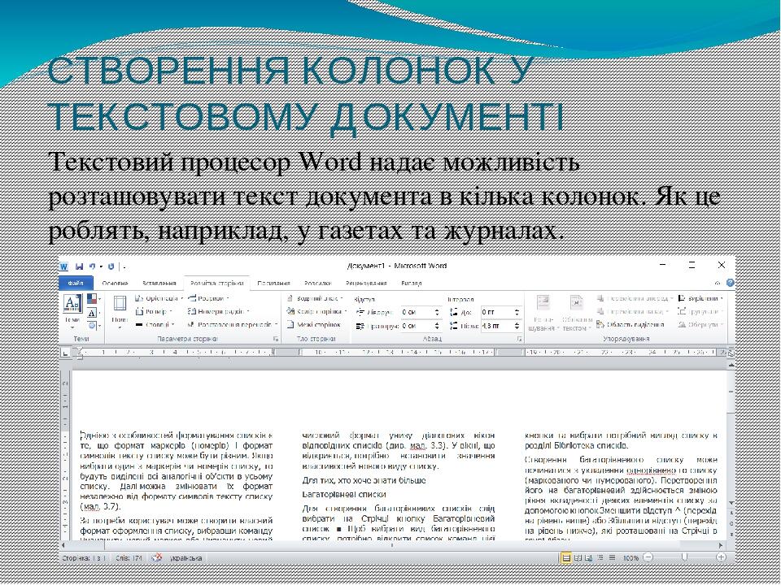Open Selection Pane (Область виділення)
781x585 pixels.
pyautogui.click(x=630, y=324)
